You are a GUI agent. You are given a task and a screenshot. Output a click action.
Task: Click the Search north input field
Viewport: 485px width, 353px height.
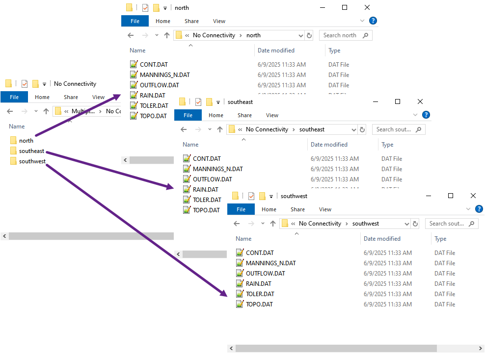point(341,35)
